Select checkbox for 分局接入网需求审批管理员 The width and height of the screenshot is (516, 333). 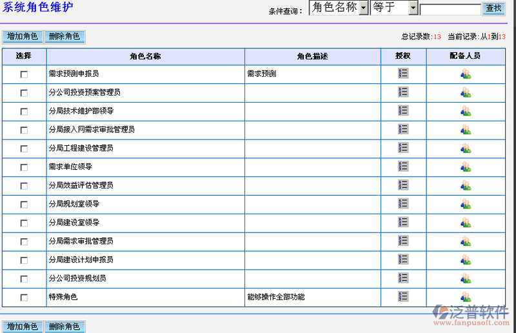pos(24,130)
